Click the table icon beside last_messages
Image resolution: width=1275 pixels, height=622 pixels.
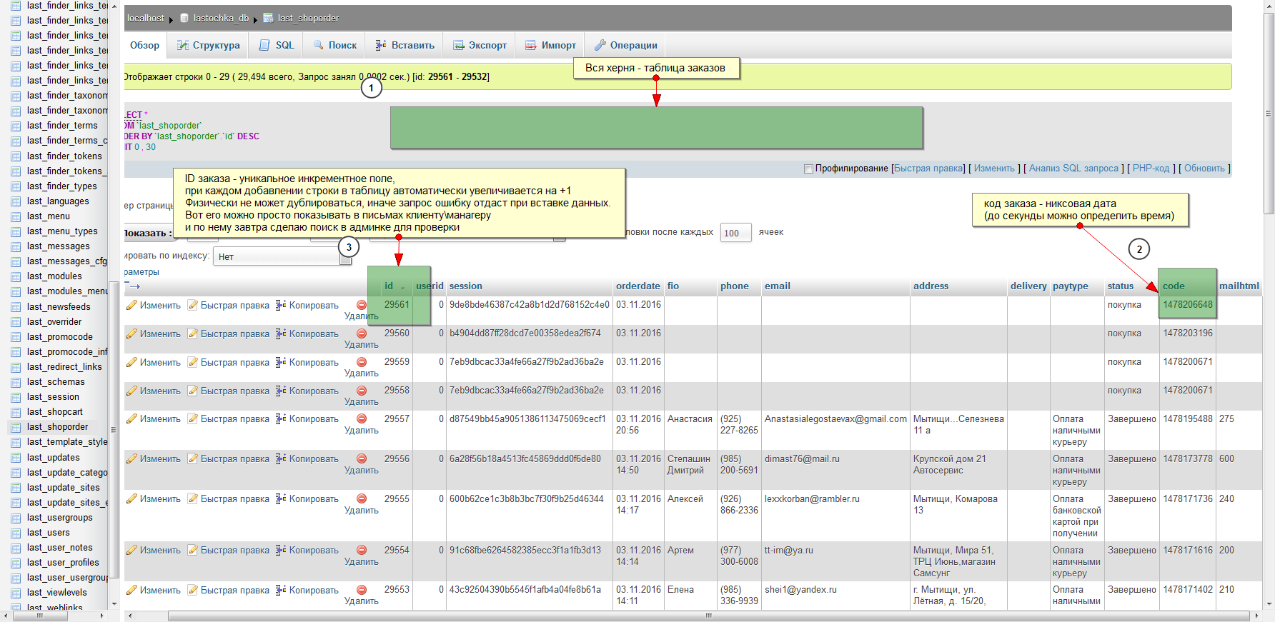tap(16, 246)
